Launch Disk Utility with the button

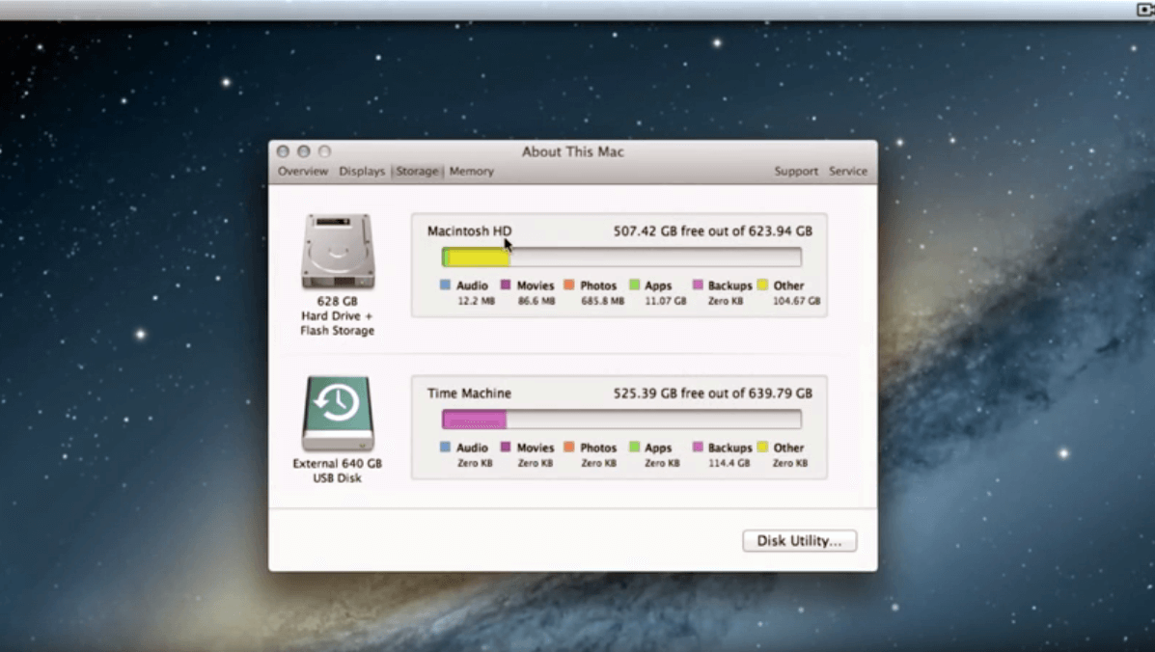pyautogui.click(x=799, y=541)
